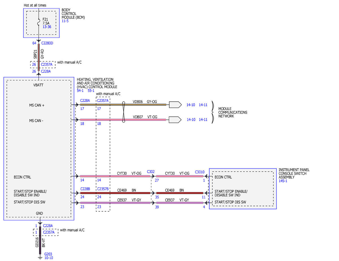This screenshot has width=339, height=261.
Task: Click the off-page arrow on the VDB07 wire
Action: [x=175, y=120]
